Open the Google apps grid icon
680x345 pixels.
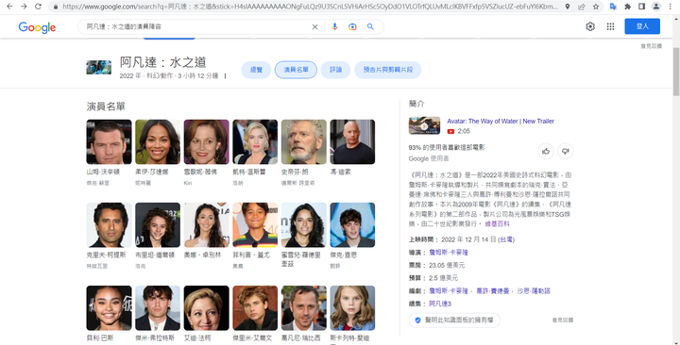(x=611, y=26)
